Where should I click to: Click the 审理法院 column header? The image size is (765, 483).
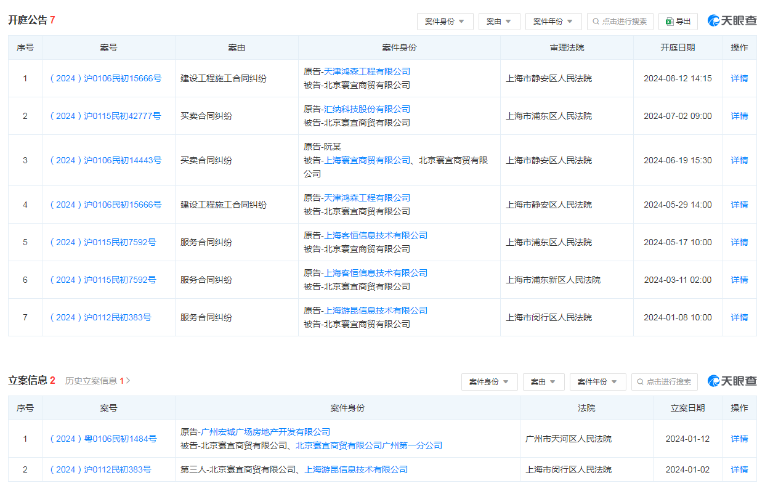click(x=567, y=47)
